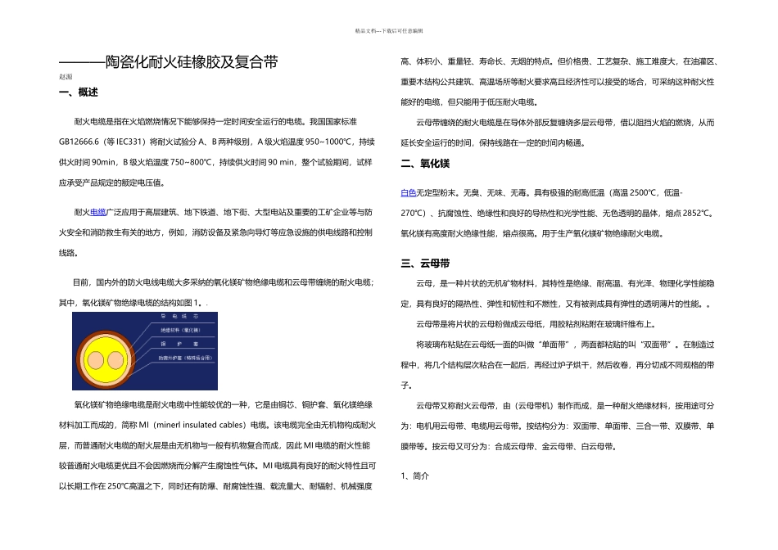
Task: Click the subsection label 1、简介
Action: [x=415, y=476]
